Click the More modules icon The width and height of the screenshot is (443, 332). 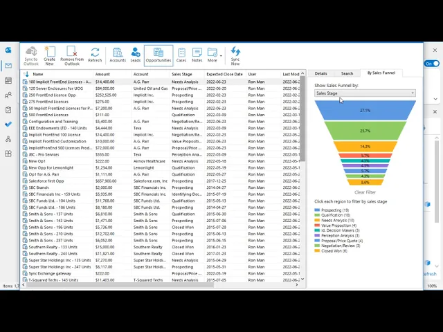coord(213,55)
